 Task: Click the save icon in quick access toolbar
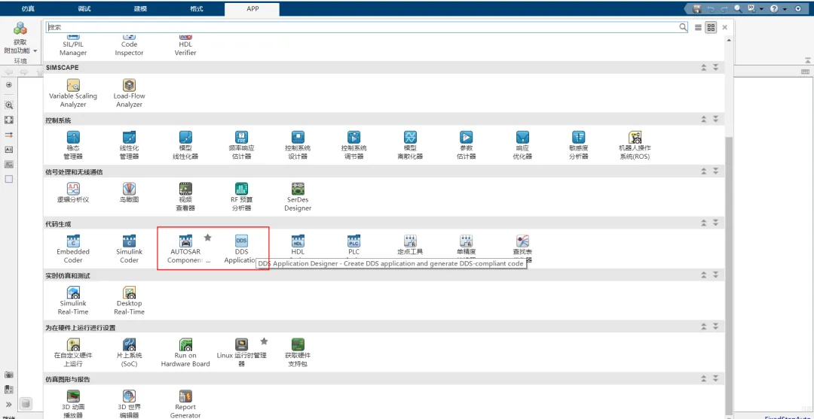coord(696,9)
